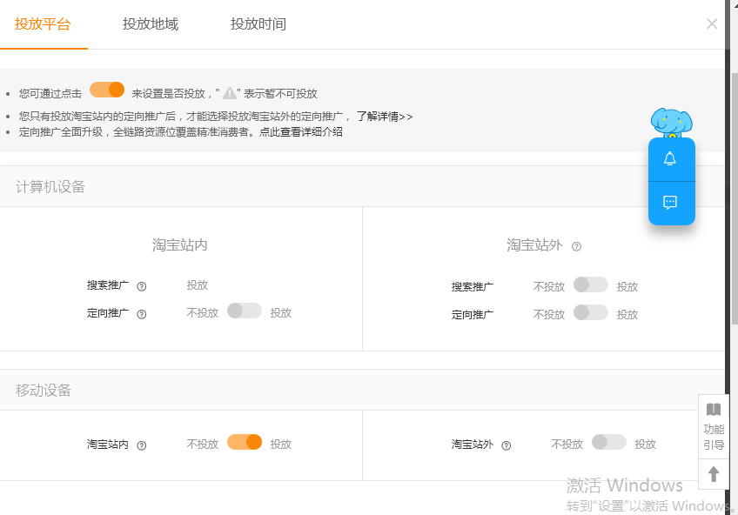Toggle computer 淘宝站外 定向推广 switch
738x515 pixels.
[591, 312]
